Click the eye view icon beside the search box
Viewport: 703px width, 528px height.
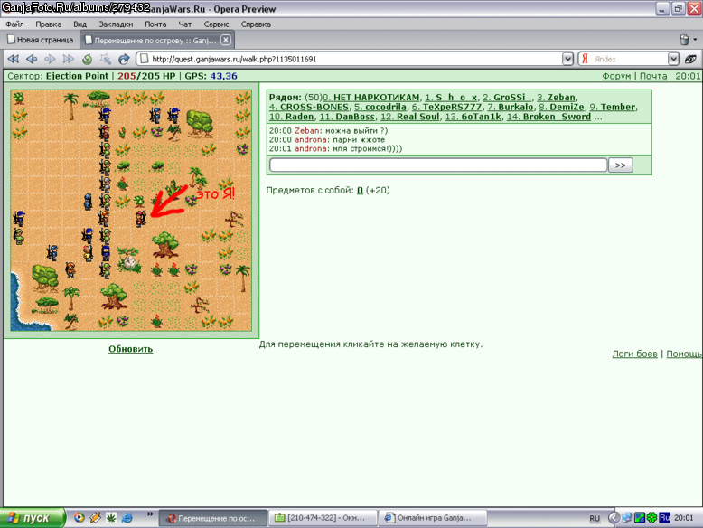click(x=690, y=59)
